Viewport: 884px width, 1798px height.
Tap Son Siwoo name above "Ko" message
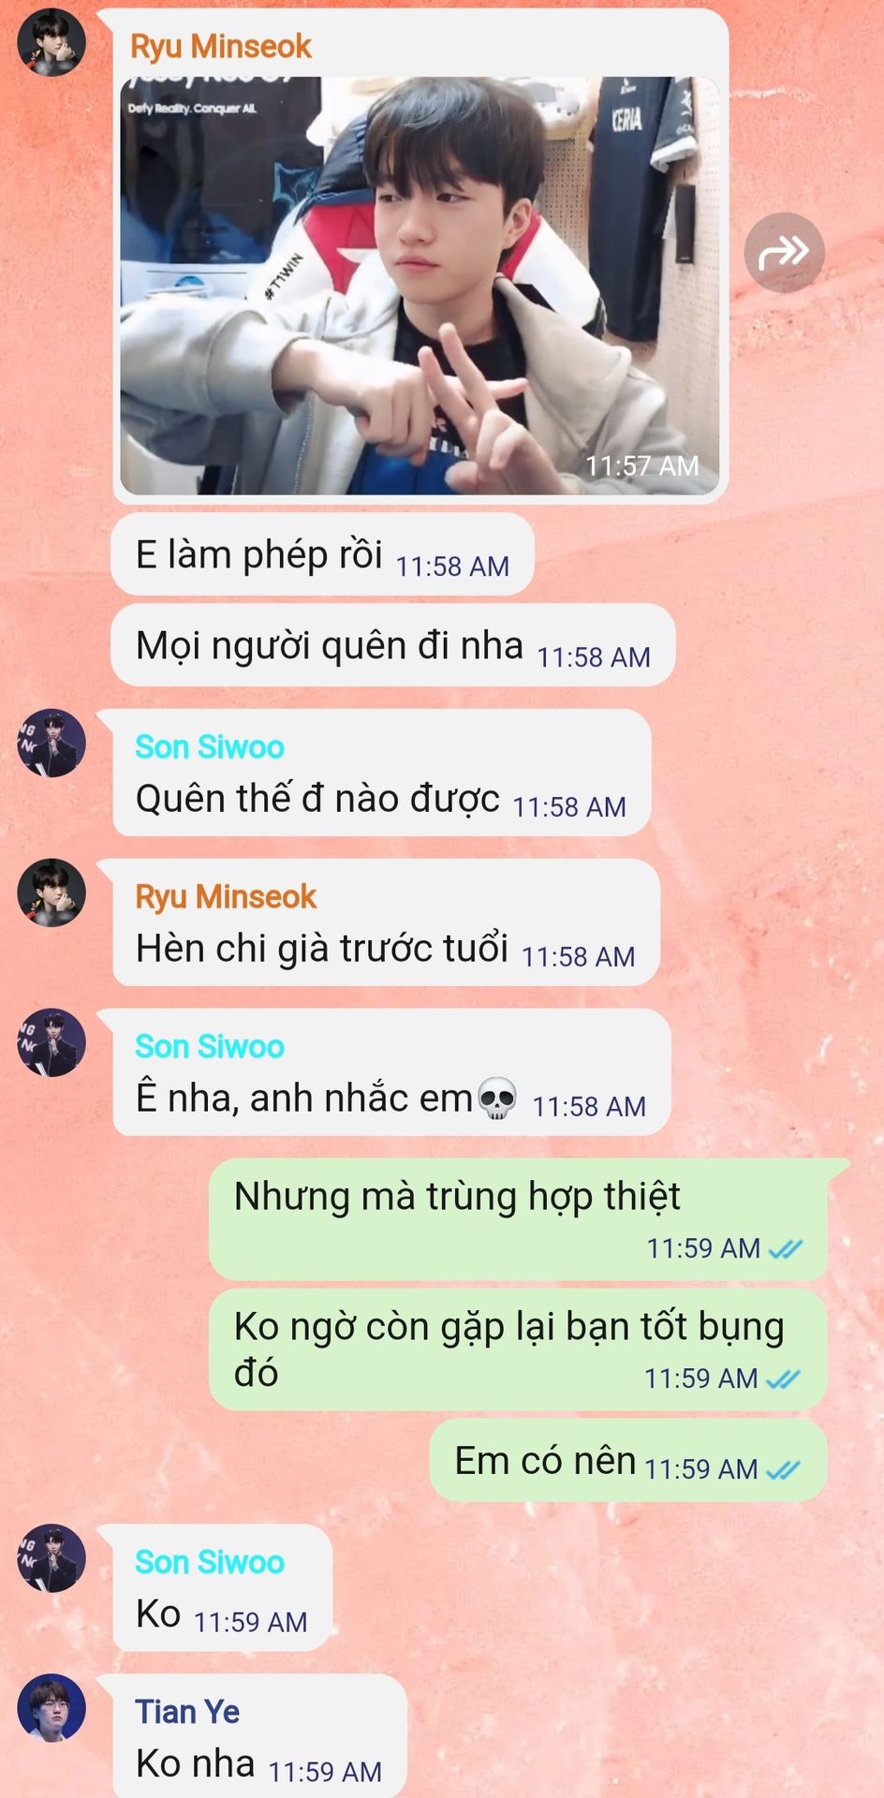coord(210,1562)
